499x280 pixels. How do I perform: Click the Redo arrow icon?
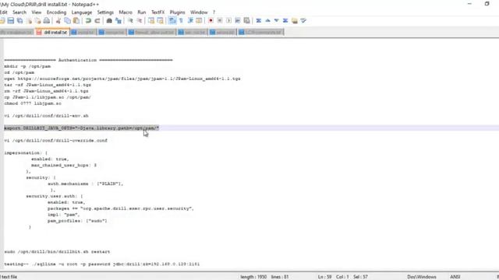tap(97, 21)
